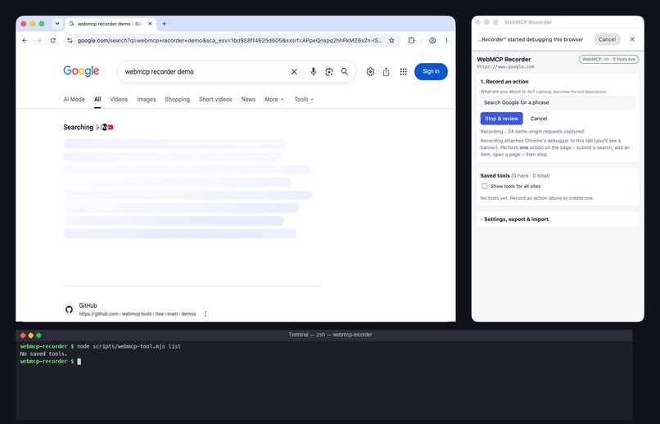Viewport: 660px width, 424px height.
Task: Click the 'No saved tools.' terminal output
Action: pos(43,354)
